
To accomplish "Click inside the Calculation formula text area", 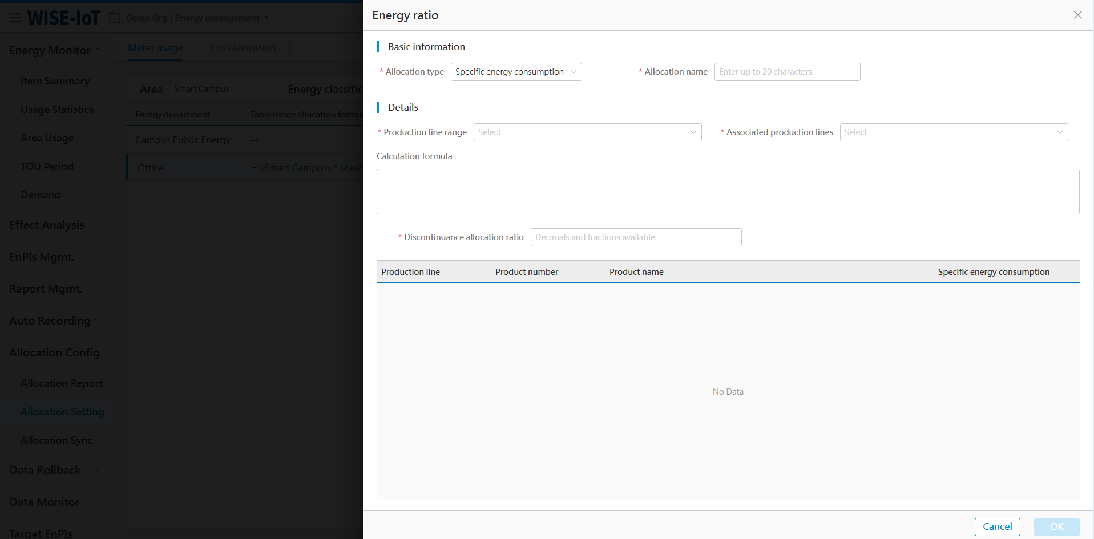I will click(x=728, y=192).
